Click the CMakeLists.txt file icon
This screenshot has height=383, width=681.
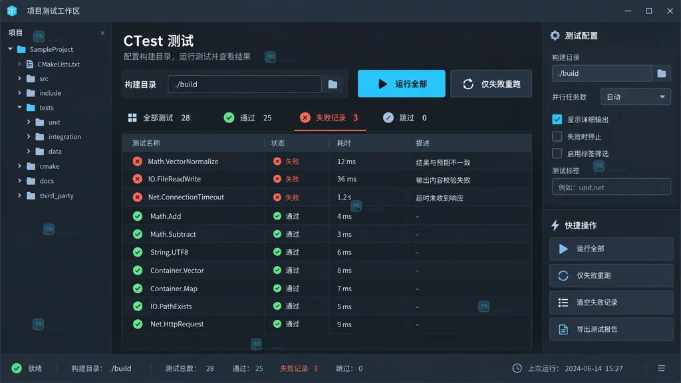click(x=29, y=64)
